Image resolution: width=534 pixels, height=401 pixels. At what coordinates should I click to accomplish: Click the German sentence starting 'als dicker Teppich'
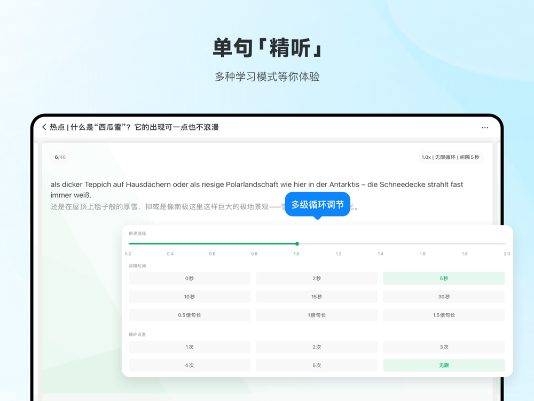tap(257, 190)
